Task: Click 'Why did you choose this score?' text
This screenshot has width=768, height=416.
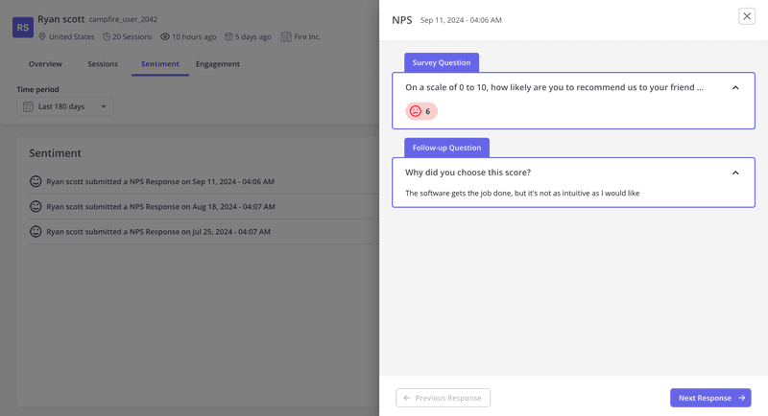Action: coord(468,173)
